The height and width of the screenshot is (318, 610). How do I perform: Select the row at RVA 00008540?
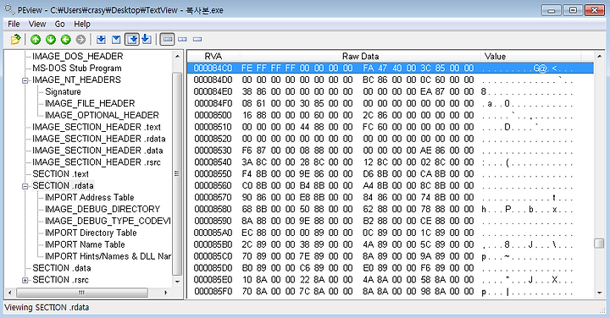pyautogui.click(x=391, y=162)
